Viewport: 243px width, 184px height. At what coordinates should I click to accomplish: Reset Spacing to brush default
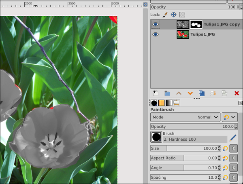tap(225, 178)
